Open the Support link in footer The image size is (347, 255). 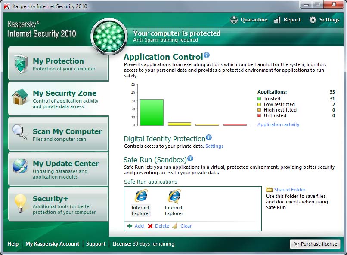coord(96,244)
